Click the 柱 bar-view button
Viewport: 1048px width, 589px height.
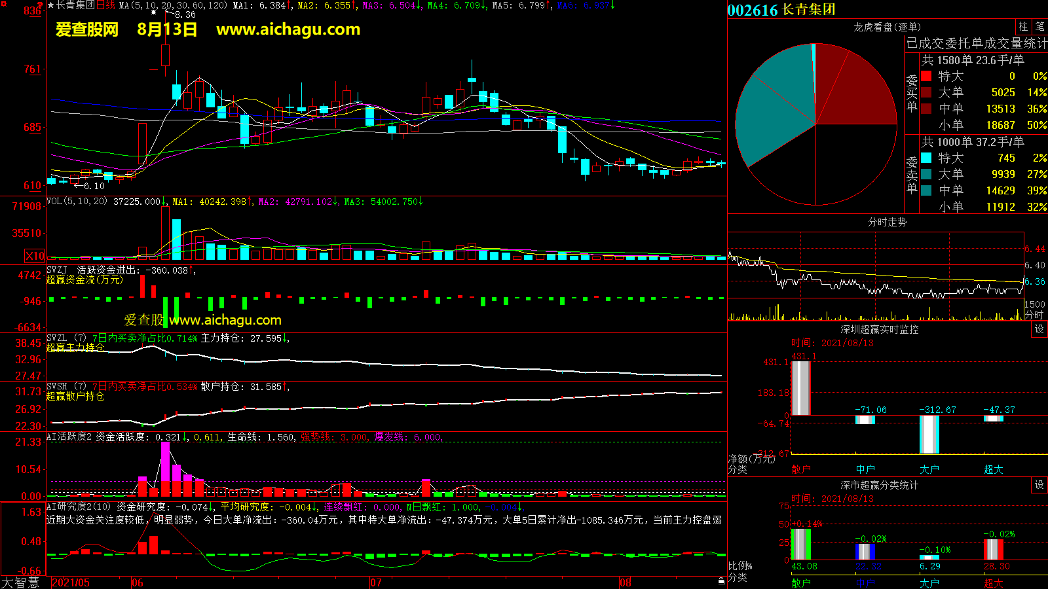click(1023, 26)
